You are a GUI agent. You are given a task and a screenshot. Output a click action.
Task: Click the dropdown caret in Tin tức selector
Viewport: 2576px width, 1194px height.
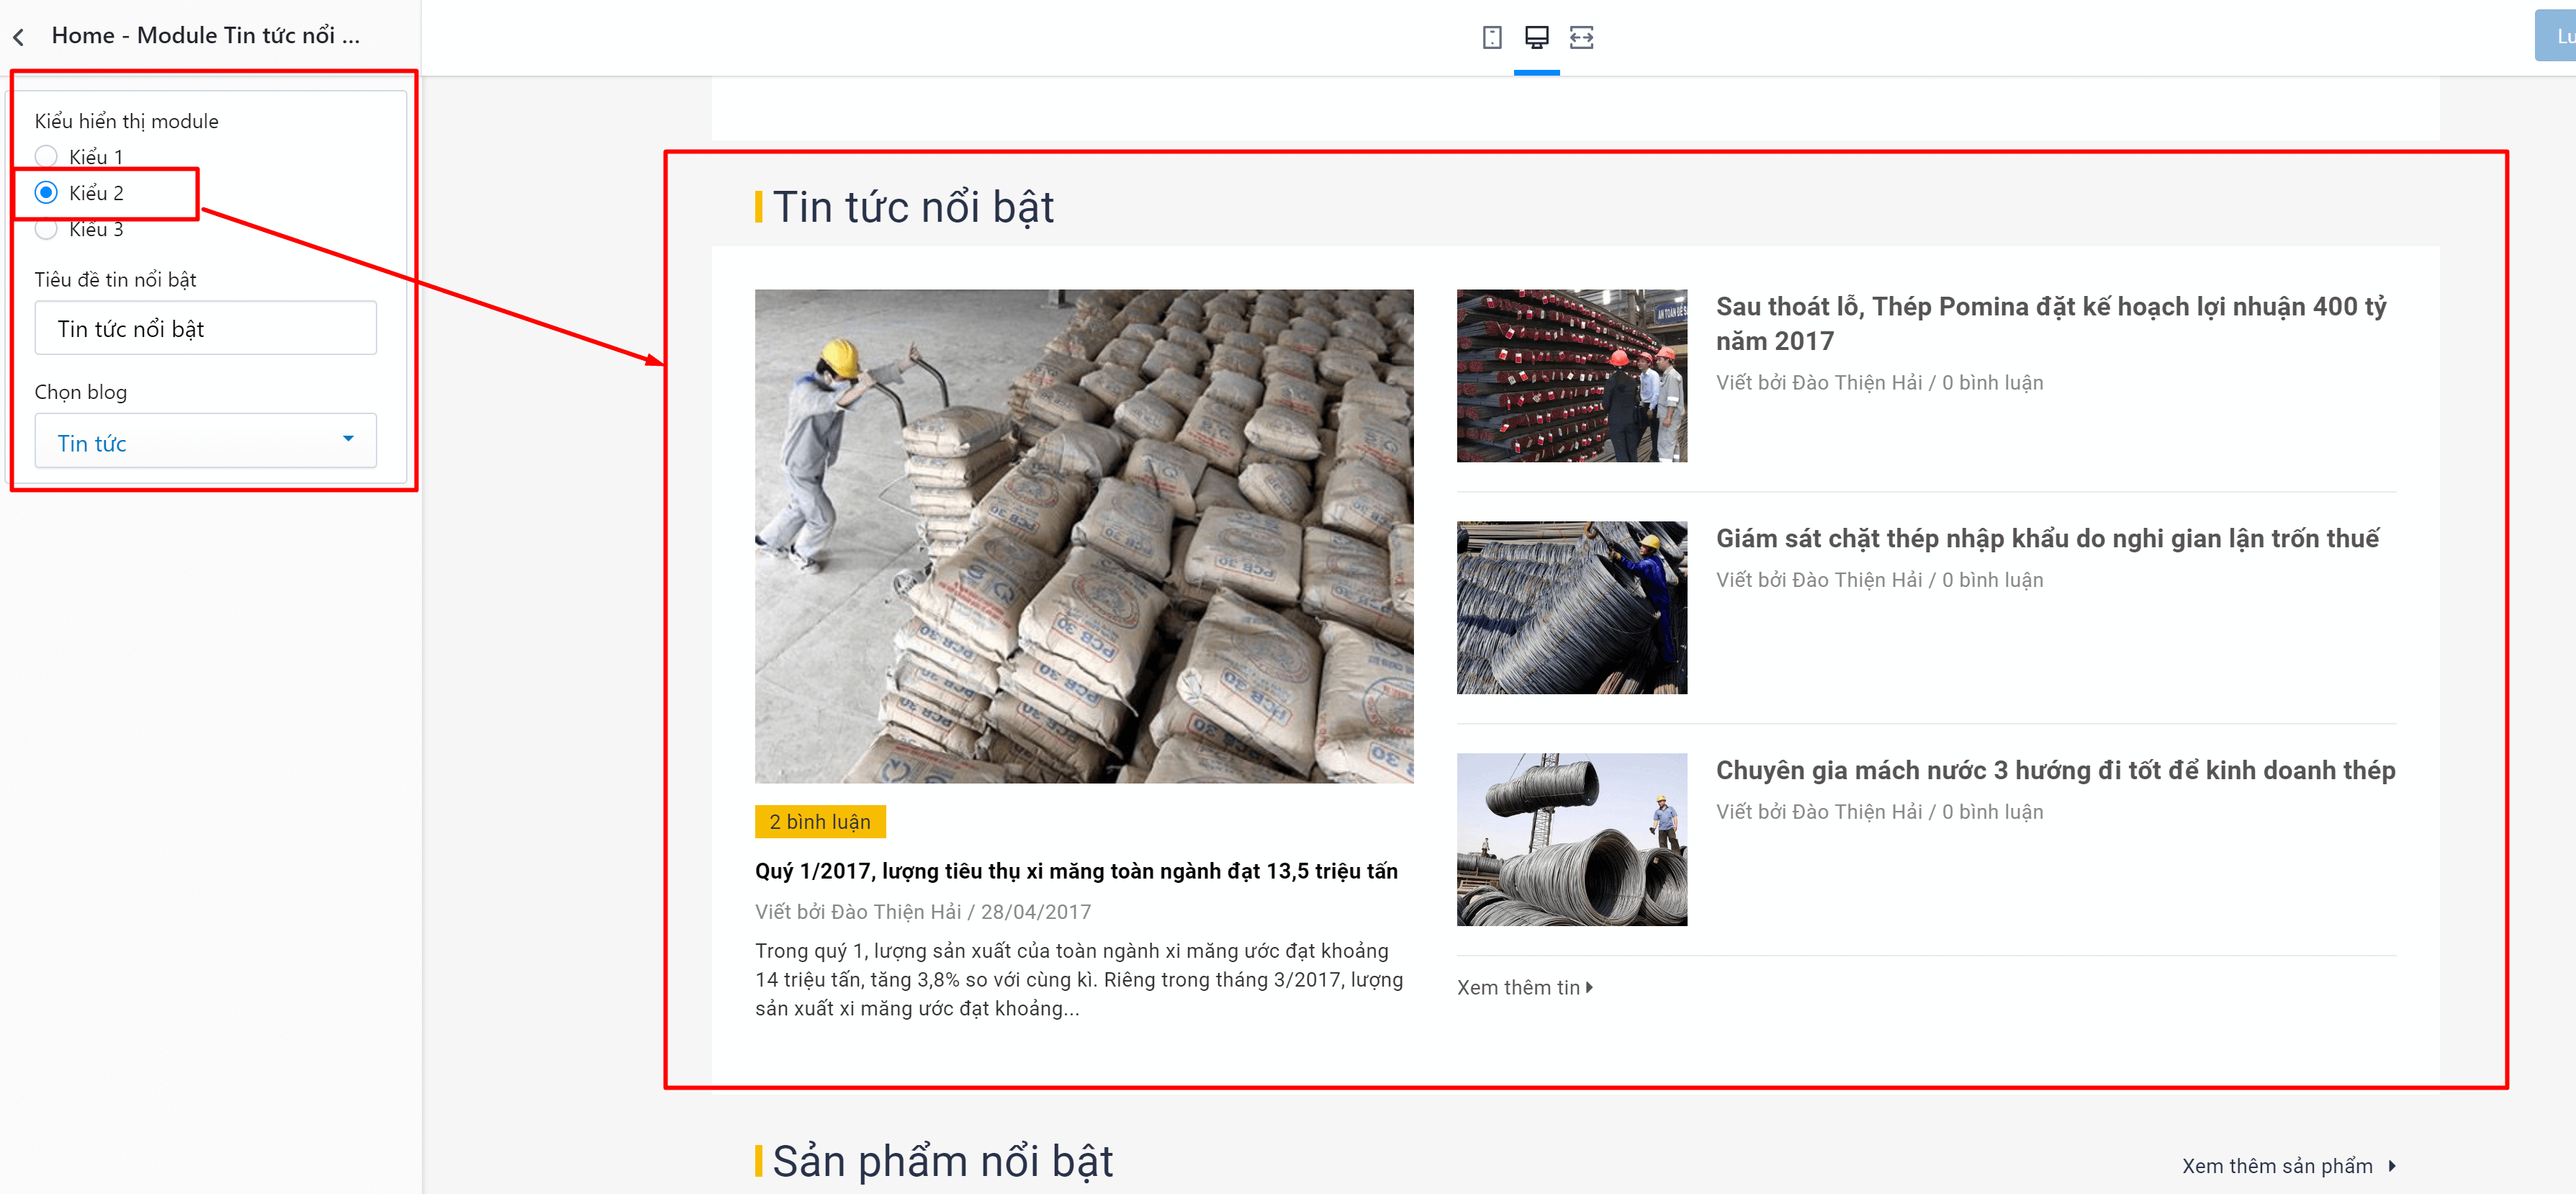(348, 439)
